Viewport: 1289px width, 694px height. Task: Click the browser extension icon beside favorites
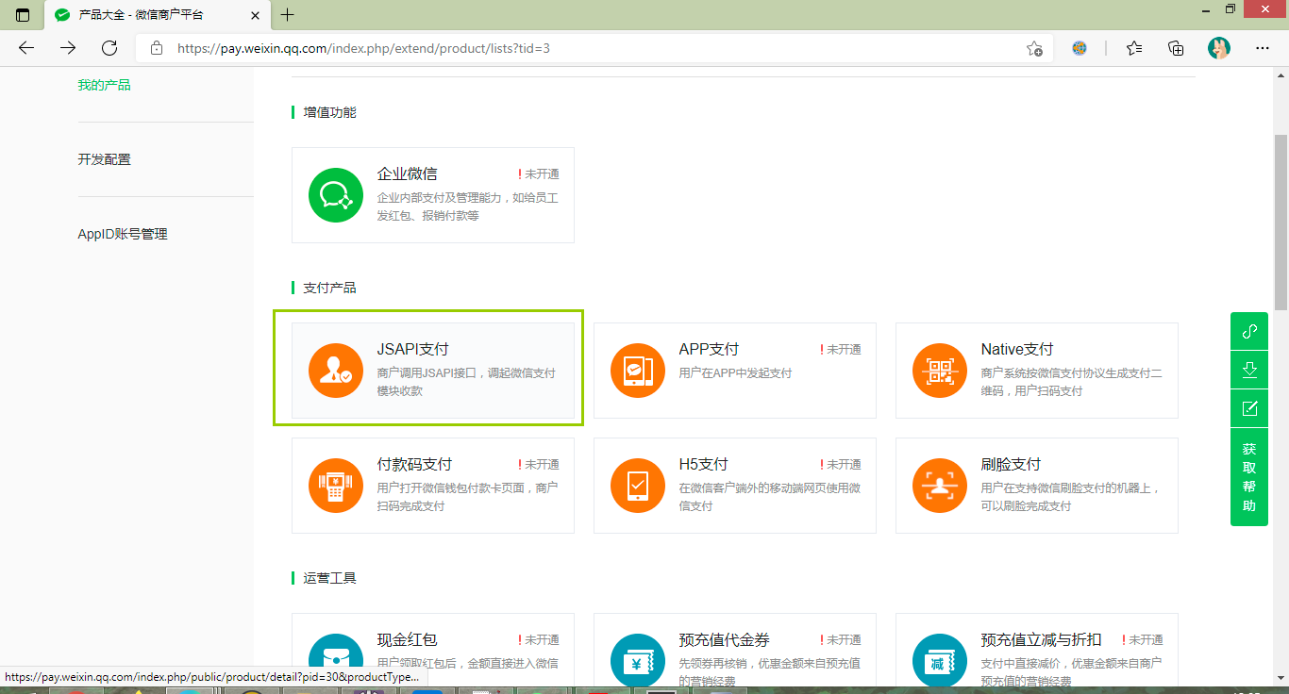coord(1080,48)
